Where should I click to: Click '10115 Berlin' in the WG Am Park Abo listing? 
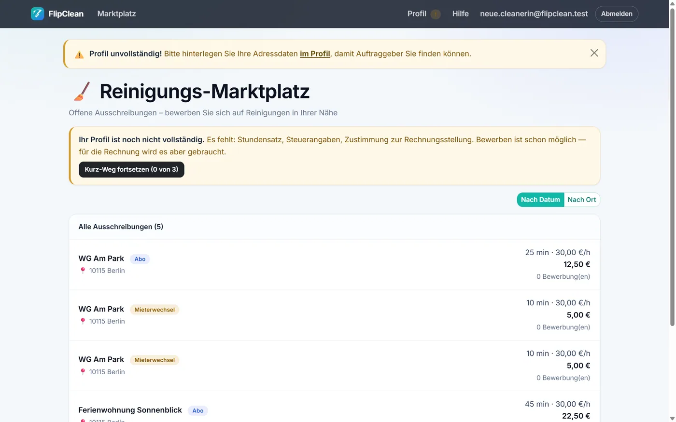click(x=107, y=271)
